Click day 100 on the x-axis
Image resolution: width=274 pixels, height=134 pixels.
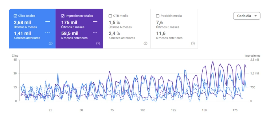pyautogui.click(x=143, y=110)
